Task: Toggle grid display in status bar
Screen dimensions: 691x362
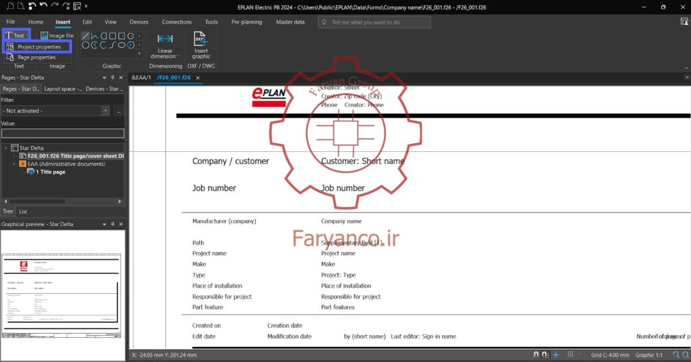Action: (x=570, y=355)
